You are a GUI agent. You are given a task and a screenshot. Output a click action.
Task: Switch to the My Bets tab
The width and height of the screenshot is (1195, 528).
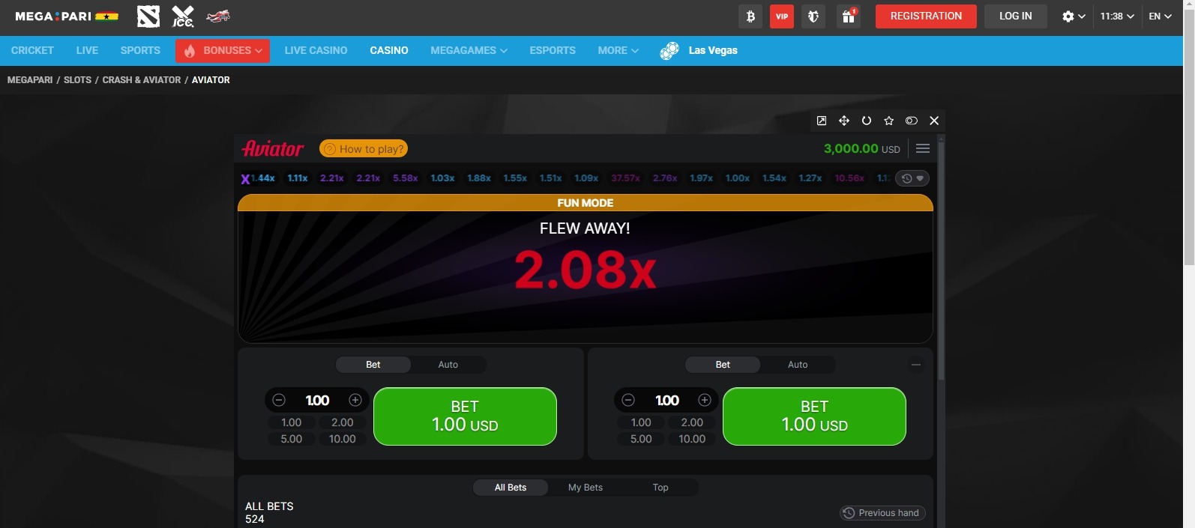585,488
